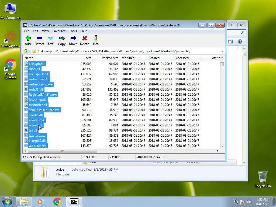Click the packed size value 302 936

pyautogui.click(x=113, y=120)
